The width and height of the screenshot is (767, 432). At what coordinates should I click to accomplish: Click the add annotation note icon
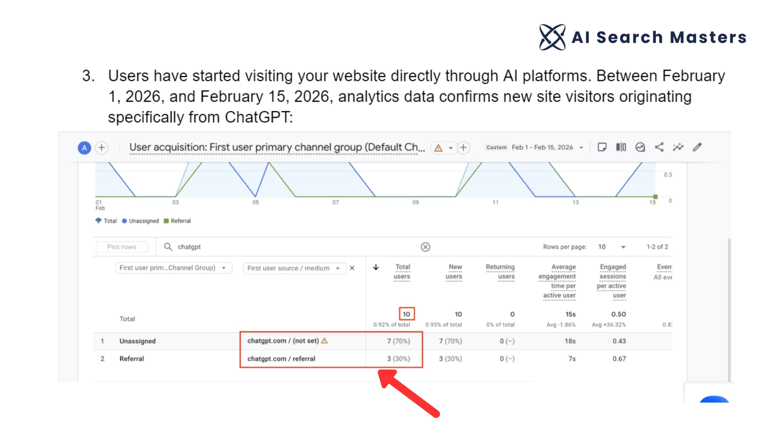point(602,147)
